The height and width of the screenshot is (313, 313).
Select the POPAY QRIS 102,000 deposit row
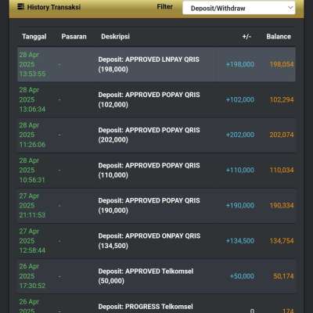pyautogui.click(x=156, y=99)
